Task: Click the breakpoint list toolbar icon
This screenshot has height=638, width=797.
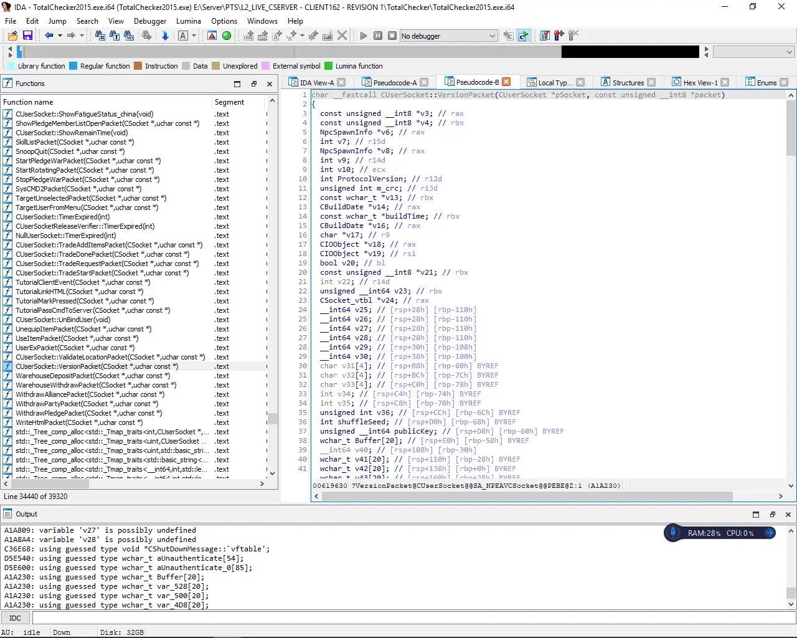Action: (x=545, y=36)
